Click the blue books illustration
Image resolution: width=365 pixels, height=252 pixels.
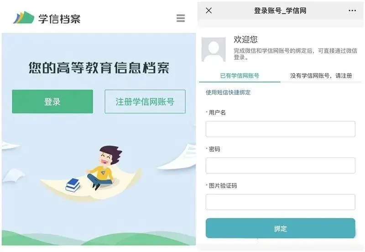tap(73, 185)
